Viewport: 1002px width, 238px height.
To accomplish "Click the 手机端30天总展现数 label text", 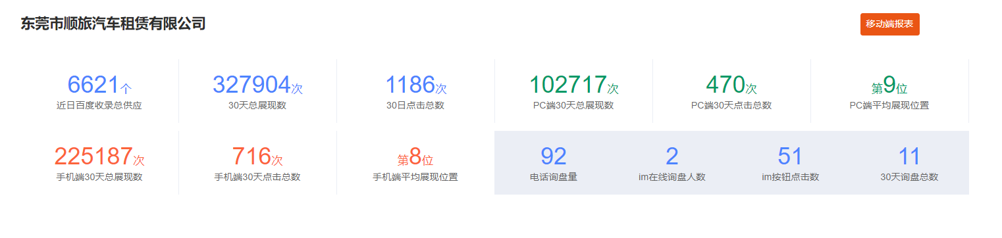I will point(99,177).
